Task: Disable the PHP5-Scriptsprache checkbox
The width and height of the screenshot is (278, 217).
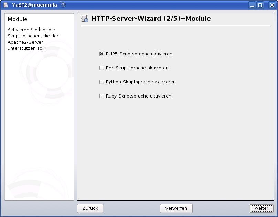Action: (101, 54)
